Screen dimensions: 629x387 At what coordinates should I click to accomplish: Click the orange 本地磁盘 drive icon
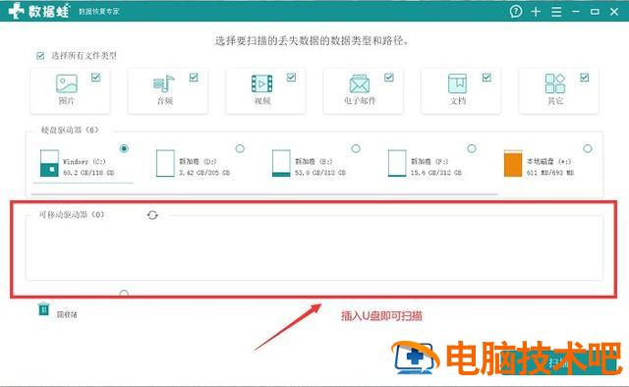(x=513, y=163)
